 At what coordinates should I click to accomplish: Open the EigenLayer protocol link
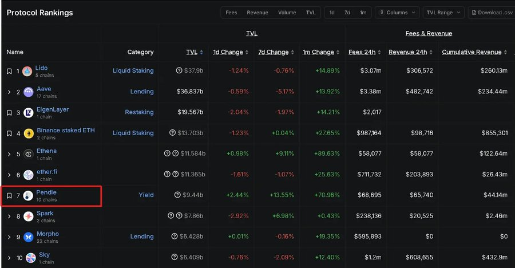click(53, 109)
